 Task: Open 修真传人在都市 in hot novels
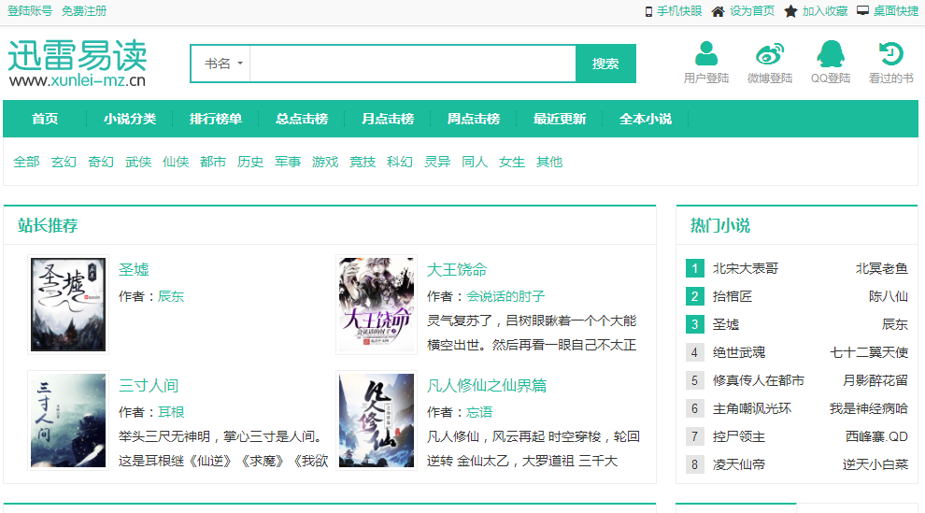coord(759,380)
